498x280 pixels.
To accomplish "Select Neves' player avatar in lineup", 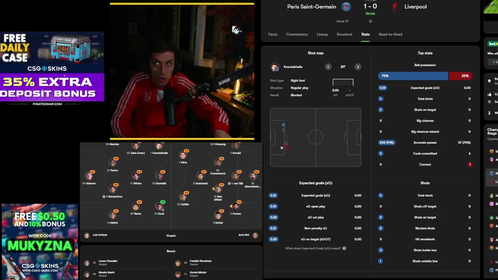I will click(x=136, y=207).
